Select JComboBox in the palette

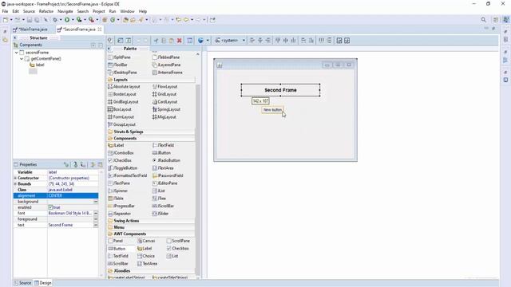coord(121,152)
